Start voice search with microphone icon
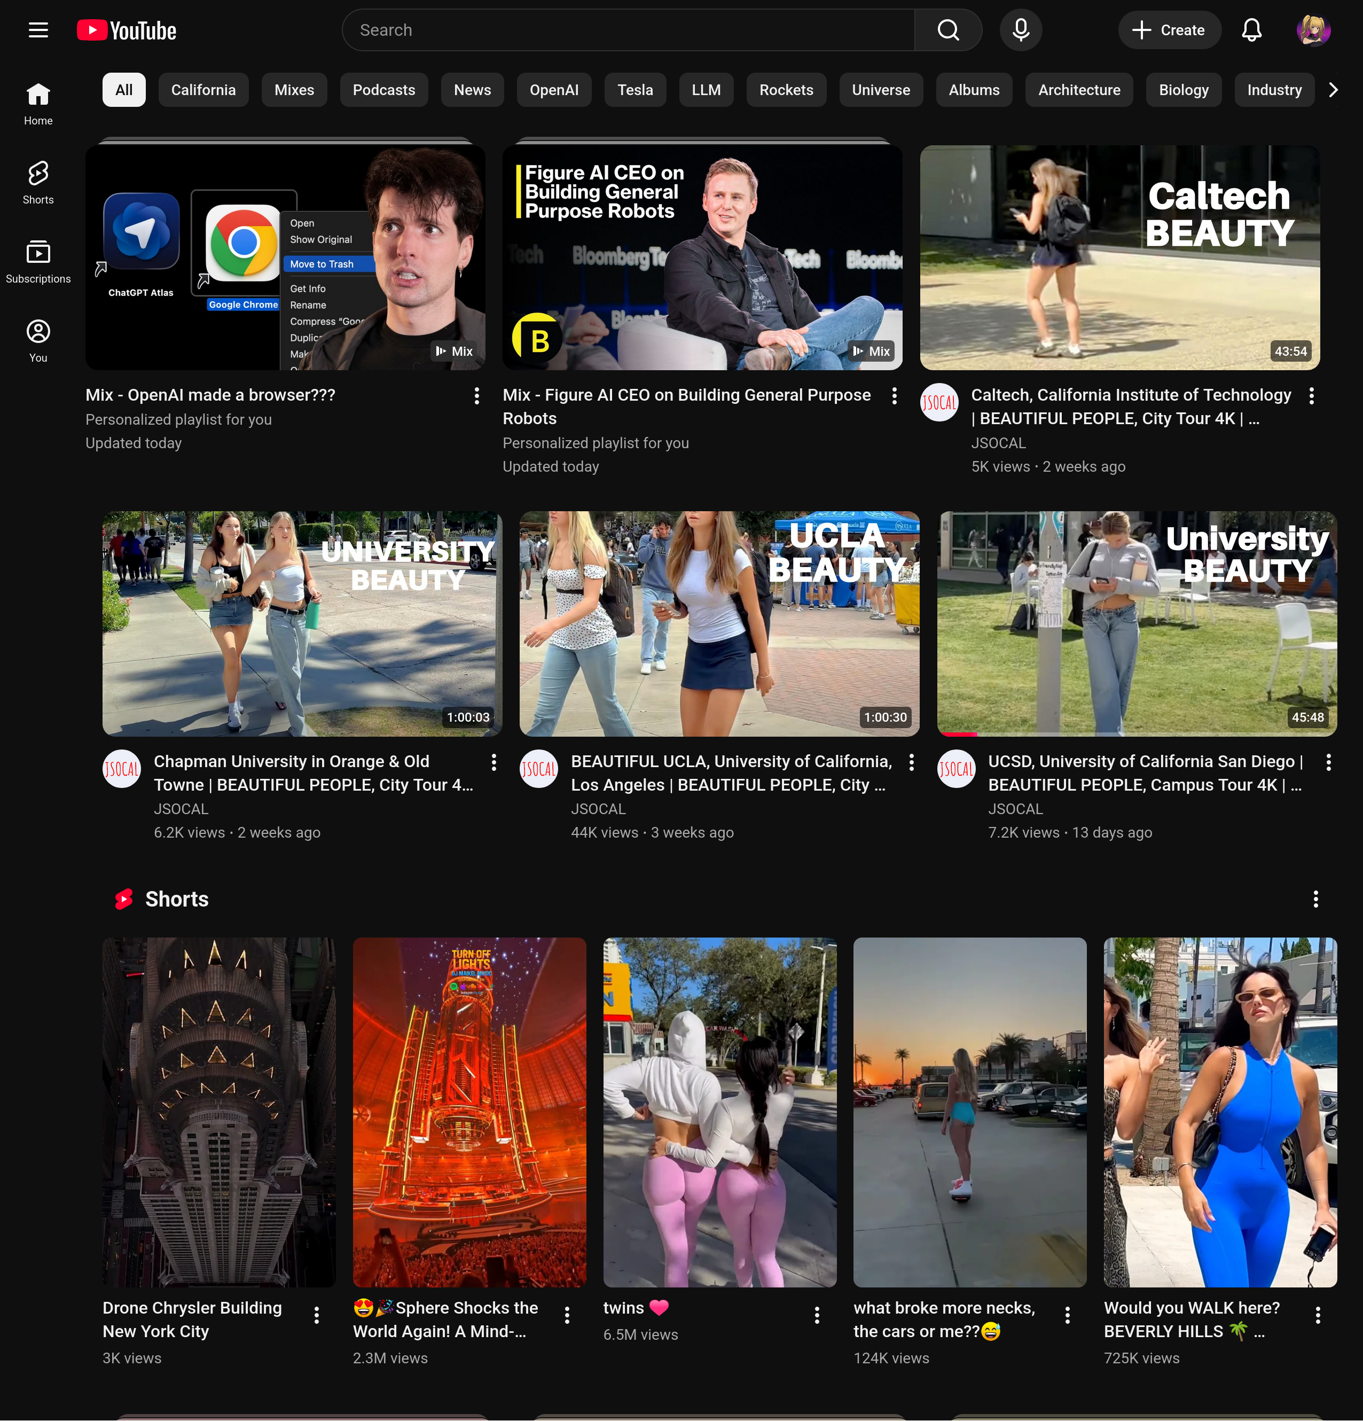 pyautogui.click(x=1020, y=30)
